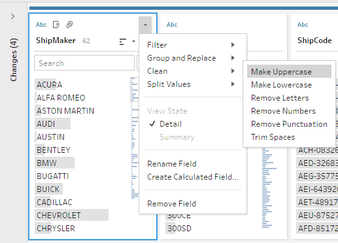This screenshot has height=243, width=338.
Task: Select 300SD value
Action: point(179,228)
